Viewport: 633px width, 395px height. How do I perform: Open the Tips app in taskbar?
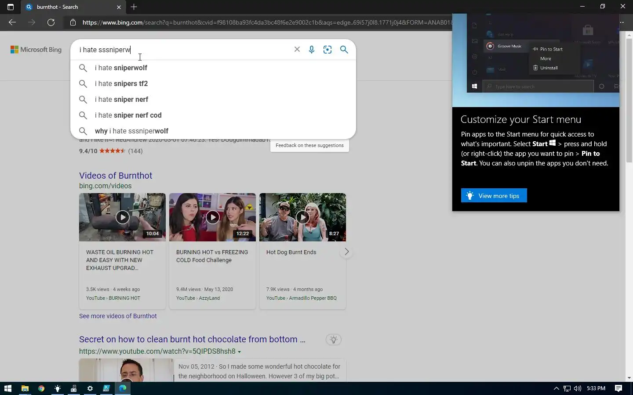coord(58,388)
